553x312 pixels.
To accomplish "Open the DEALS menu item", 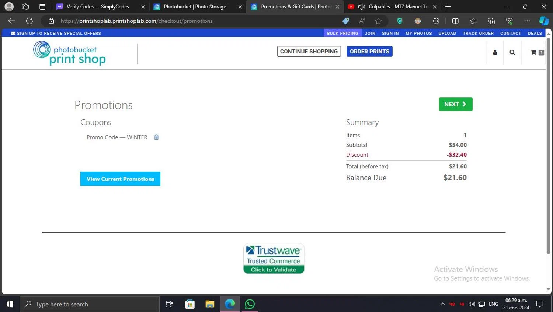I will click(x=535, y=33).
